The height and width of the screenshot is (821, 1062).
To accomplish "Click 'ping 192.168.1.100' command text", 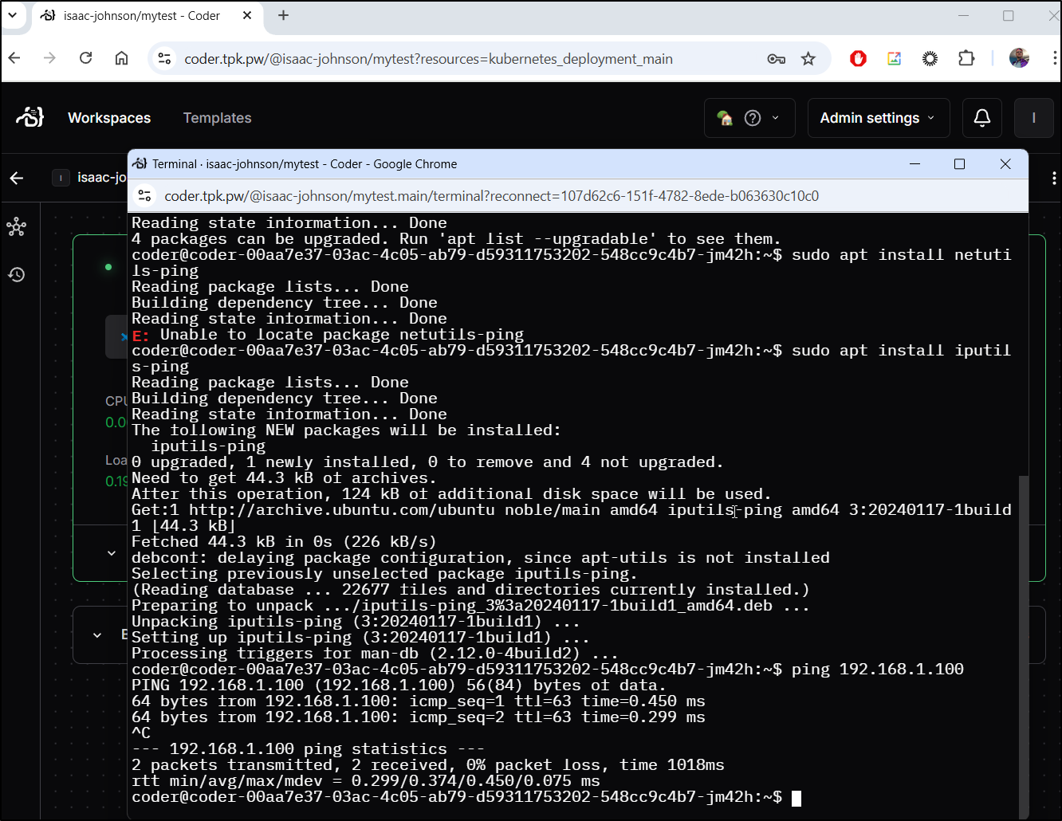I will (x=877, y=670).
